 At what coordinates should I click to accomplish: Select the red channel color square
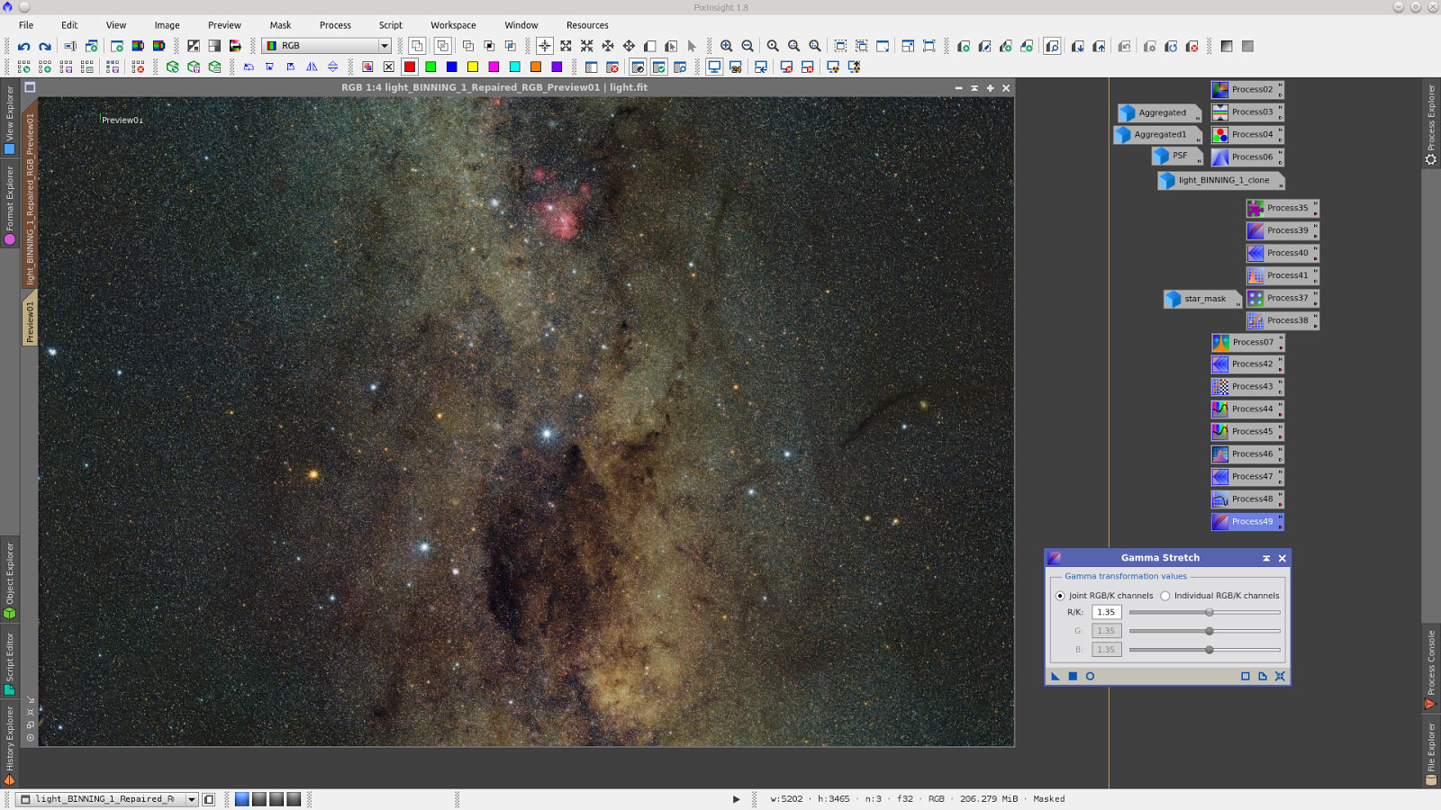pyautogui.click(x=410, y=67)
